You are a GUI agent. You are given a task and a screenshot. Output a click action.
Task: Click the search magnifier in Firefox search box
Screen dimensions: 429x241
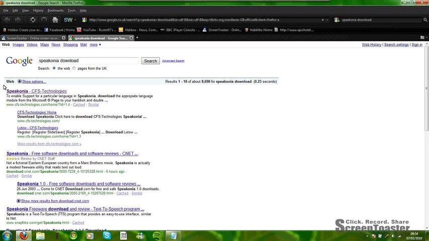coord(425,20)
